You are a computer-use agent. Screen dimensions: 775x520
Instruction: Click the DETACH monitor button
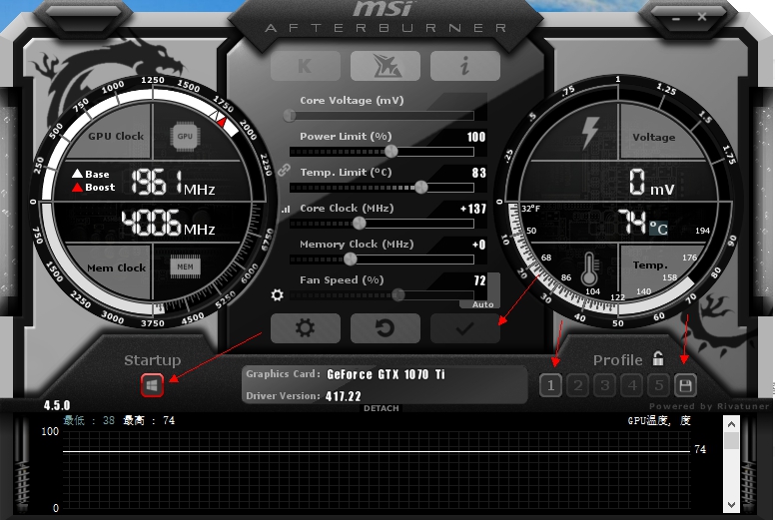[x=382, y=408]
